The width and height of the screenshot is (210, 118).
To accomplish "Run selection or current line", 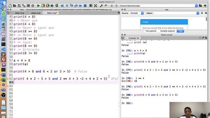I will pos(52,6).
